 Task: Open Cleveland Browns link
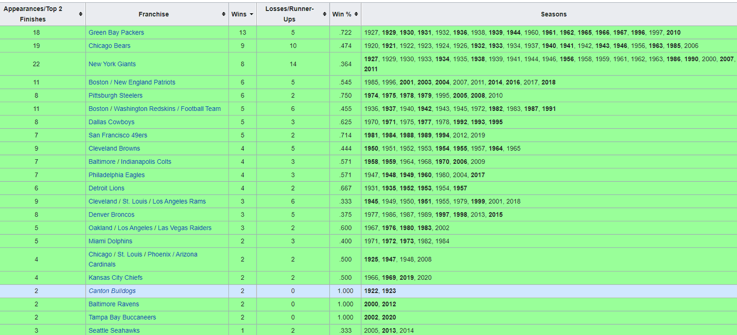point(114,149)
